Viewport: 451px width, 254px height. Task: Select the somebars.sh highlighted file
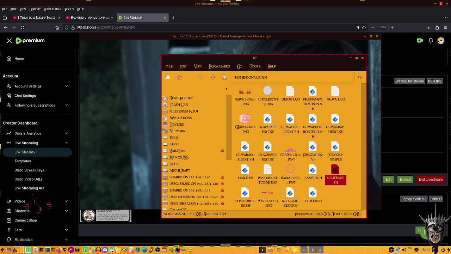[335, 175]
